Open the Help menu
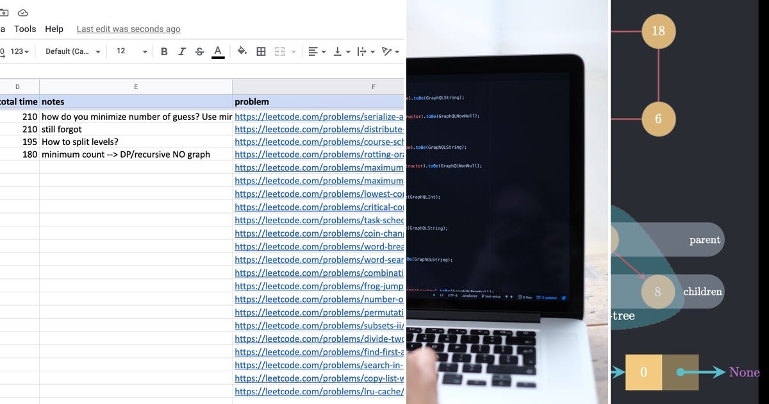 [54, 29]
